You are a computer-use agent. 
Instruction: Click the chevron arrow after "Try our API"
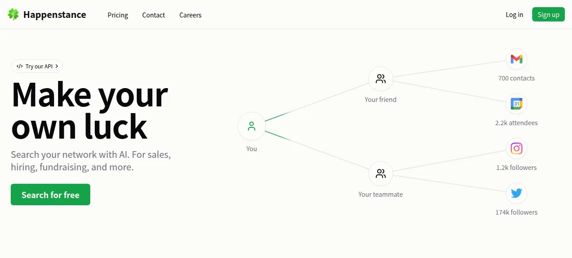coord(57,66)
